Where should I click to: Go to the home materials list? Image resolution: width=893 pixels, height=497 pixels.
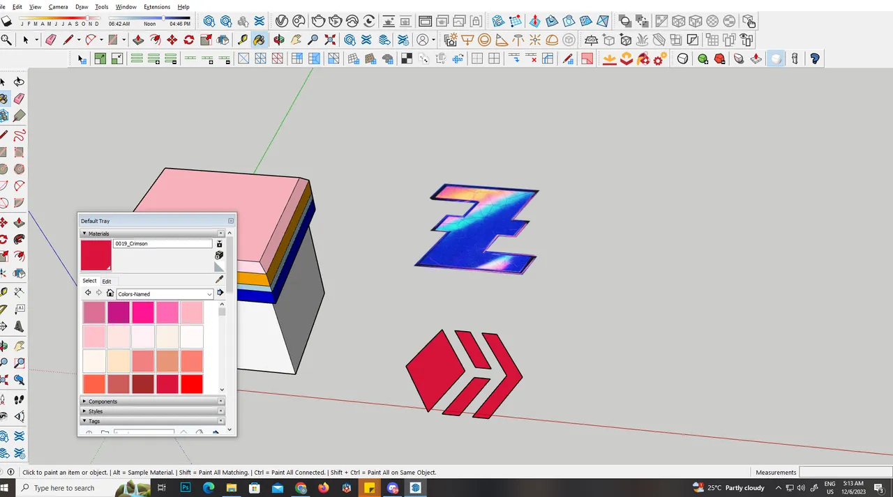click(x=110, y=293)
